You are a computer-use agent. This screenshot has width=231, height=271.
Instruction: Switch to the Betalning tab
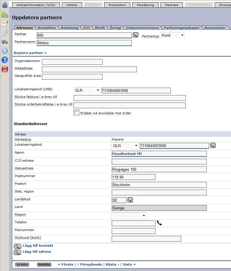(x=70, y=28)
